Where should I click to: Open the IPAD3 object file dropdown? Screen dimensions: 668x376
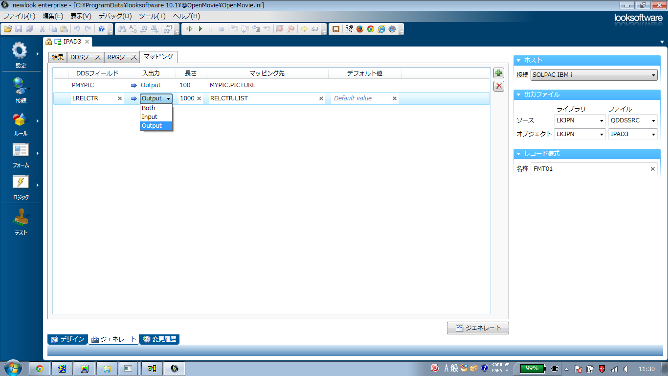click(x=633, y=134)
